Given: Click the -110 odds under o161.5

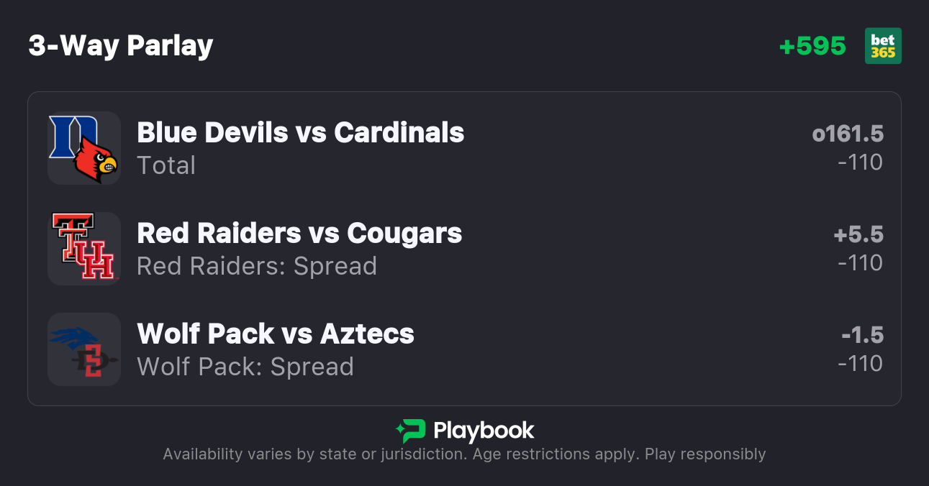Looking at the screenshot, I should [860, 162].
